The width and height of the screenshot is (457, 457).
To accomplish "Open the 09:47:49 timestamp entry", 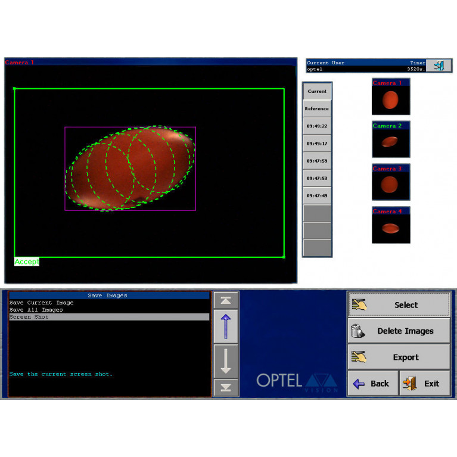I will 317,195.
